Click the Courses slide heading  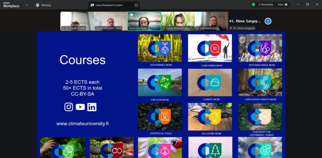click(x=82, y=60)
